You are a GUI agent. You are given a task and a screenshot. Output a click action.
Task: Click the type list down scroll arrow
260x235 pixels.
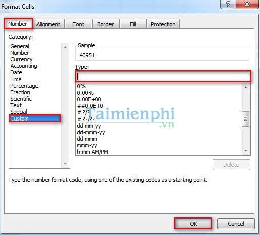tap(246, 151)
